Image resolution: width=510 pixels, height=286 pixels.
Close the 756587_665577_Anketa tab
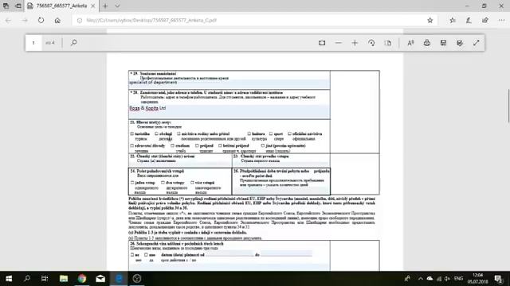93,6
